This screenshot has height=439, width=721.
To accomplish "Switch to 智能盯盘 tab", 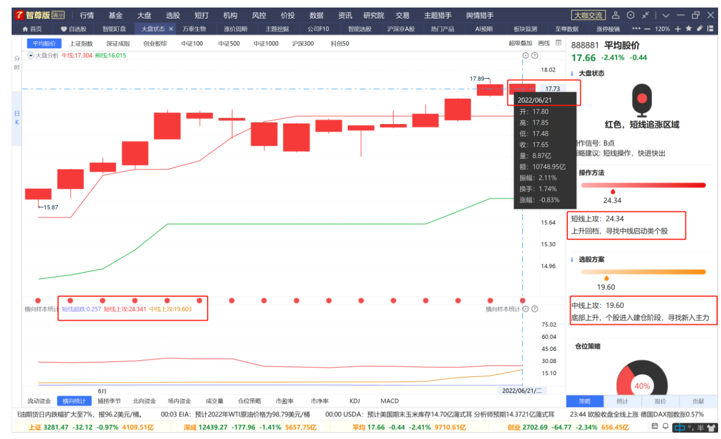I will click(x=114, y=28).
